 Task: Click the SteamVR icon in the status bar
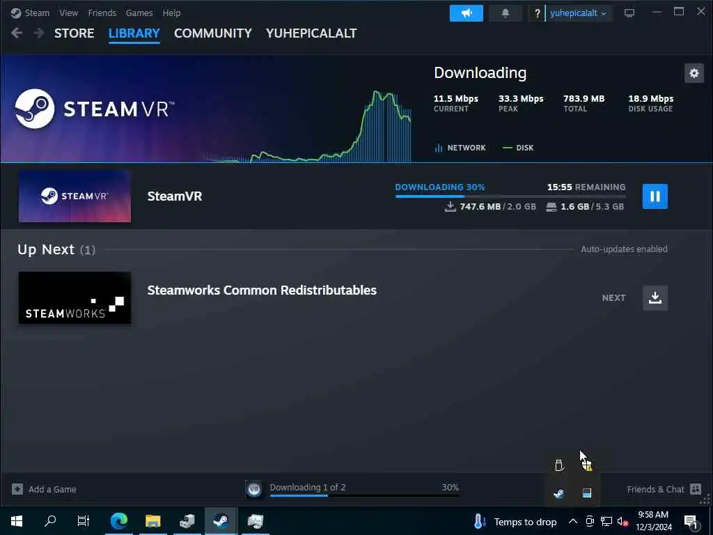pos(254,489)
